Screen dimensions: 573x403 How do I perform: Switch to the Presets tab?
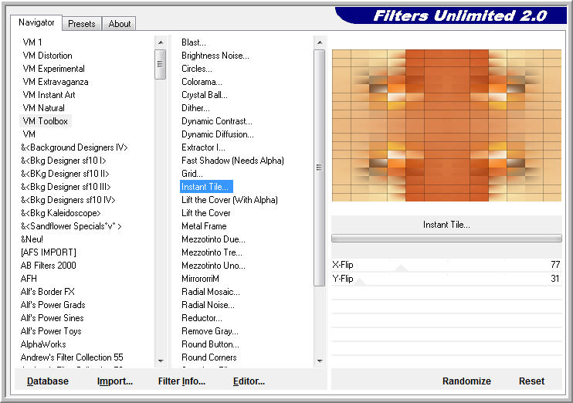82,24
